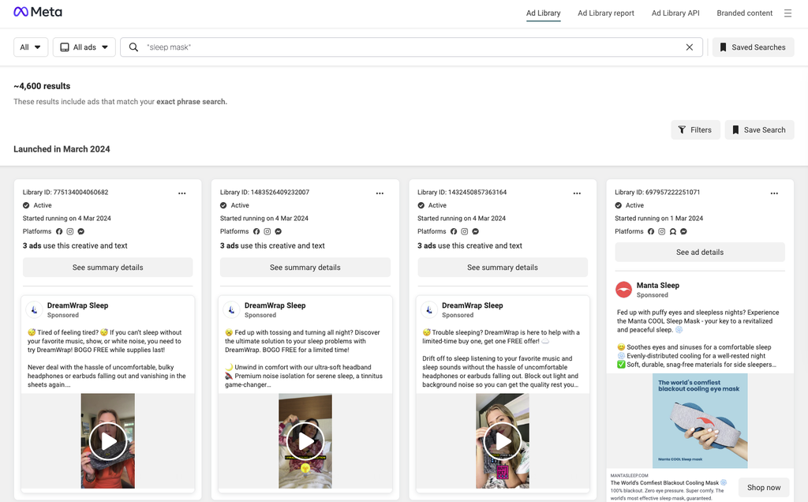Viewport: 808px width, 502px height.
Task: Play the video of blonde woman holding product
Action: click(x=503, y=441)
